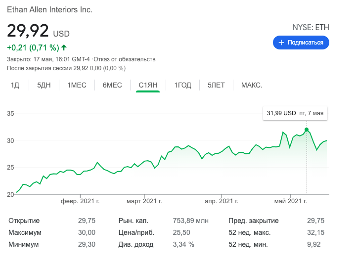356x267 pixels.
Task: Click the Цена/приб. value 25,50
Action: click(x=181, y=232)
